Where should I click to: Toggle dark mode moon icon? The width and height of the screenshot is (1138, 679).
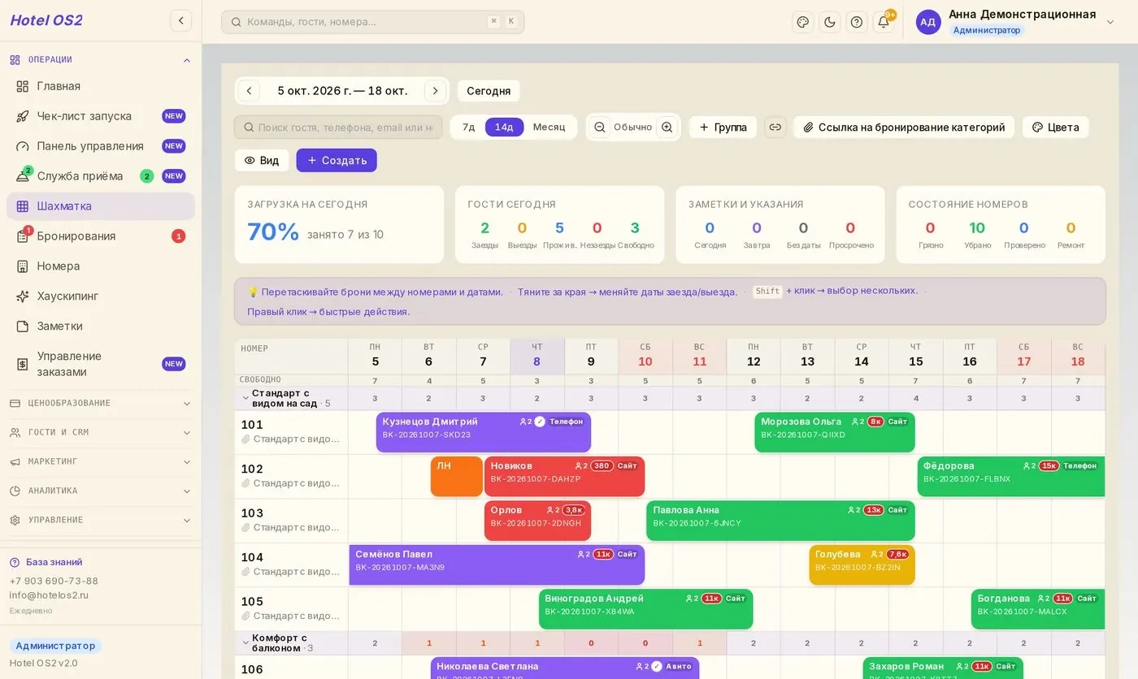(830, 22)
